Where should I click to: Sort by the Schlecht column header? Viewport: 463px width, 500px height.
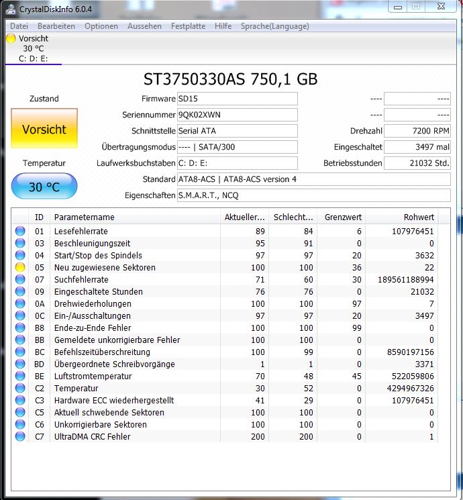point(293,217)
